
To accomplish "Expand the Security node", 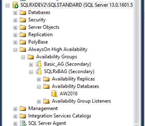I will 15,20.
